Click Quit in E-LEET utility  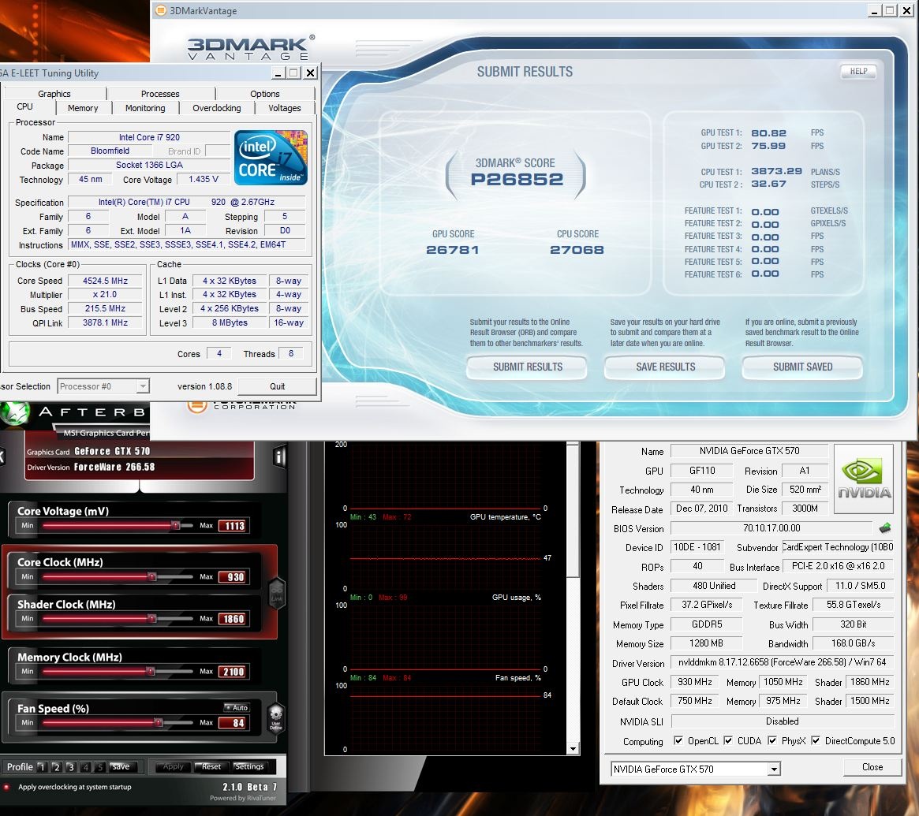click(x=277, y=386)
